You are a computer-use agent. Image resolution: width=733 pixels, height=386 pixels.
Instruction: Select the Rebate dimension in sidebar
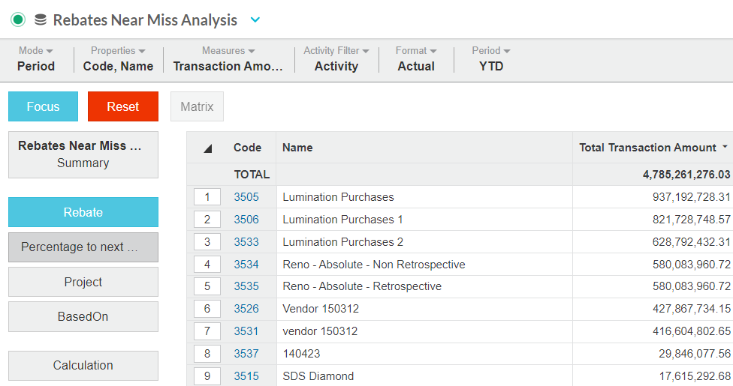[x=83, y=212]
